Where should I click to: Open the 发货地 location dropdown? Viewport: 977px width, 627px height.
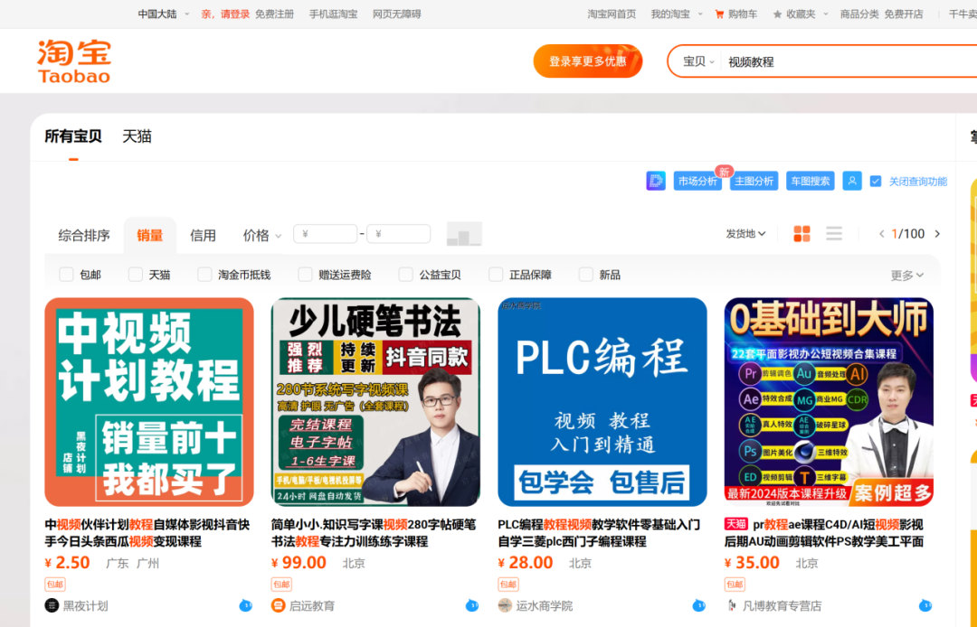[x=745, y=234]
